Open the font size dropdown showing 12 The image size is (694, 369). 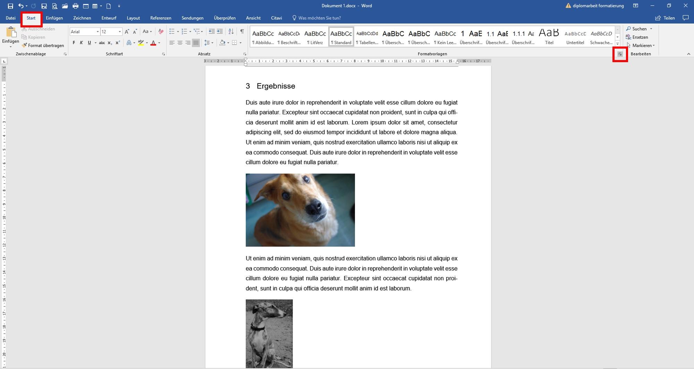coord(120,32)
